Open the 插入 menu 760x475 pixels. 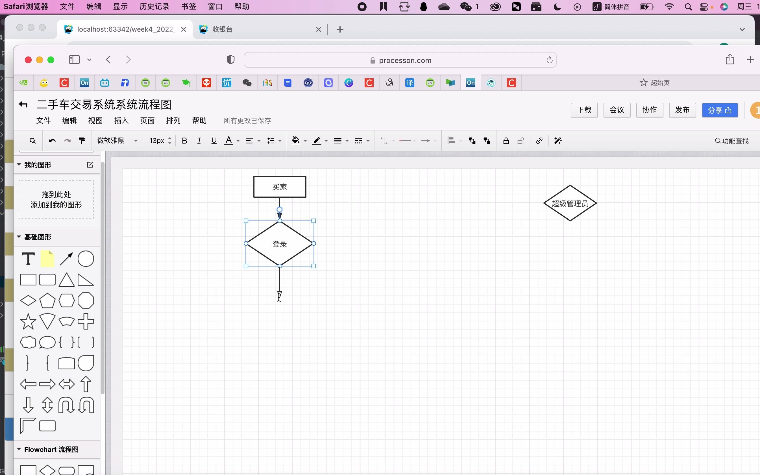[121, 121]
